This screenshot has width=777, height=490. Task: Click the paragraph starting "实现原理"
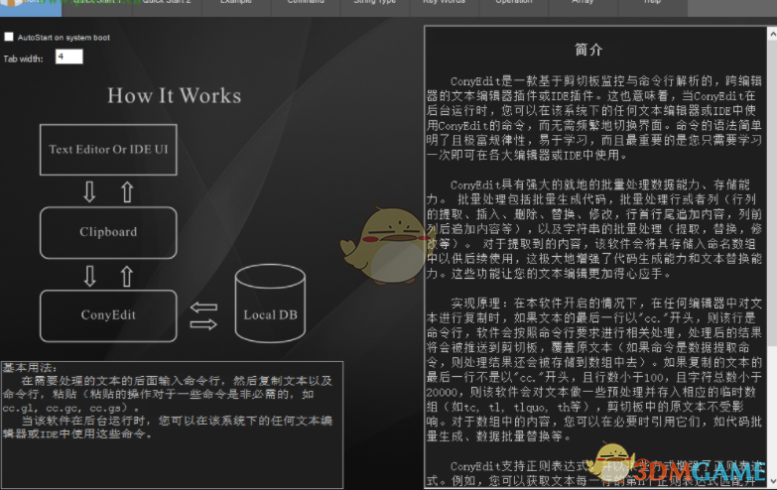pyautogui.click(x=594, y=370)
